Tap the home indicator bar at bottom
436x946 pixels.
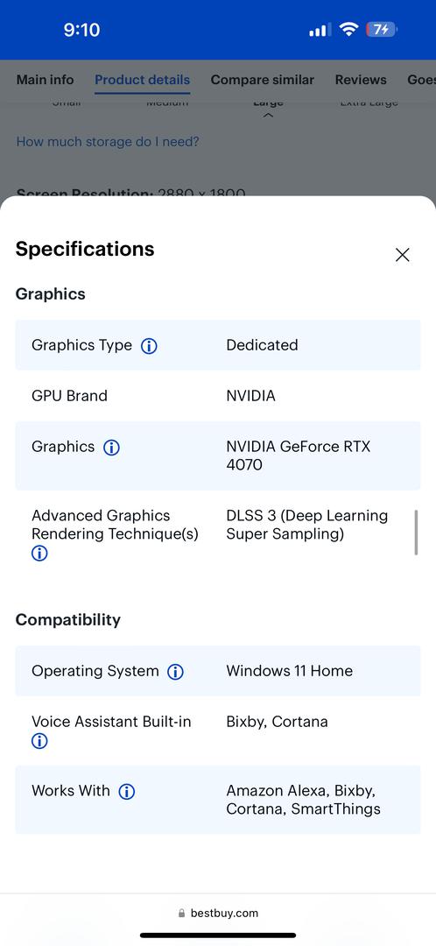(218, 935)
